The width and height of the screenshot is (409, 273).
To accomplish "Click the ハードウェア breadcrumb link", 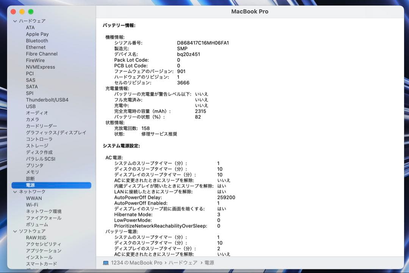I will (183, 262).
